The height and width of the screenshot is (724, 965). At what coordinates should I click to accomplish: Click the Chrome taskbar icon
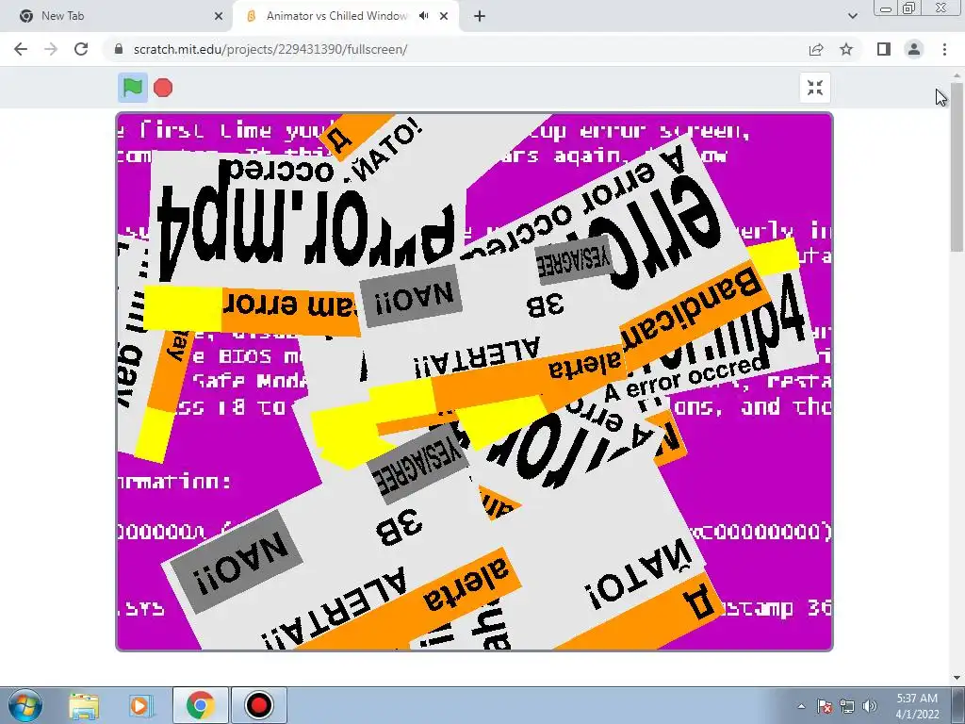200,705
